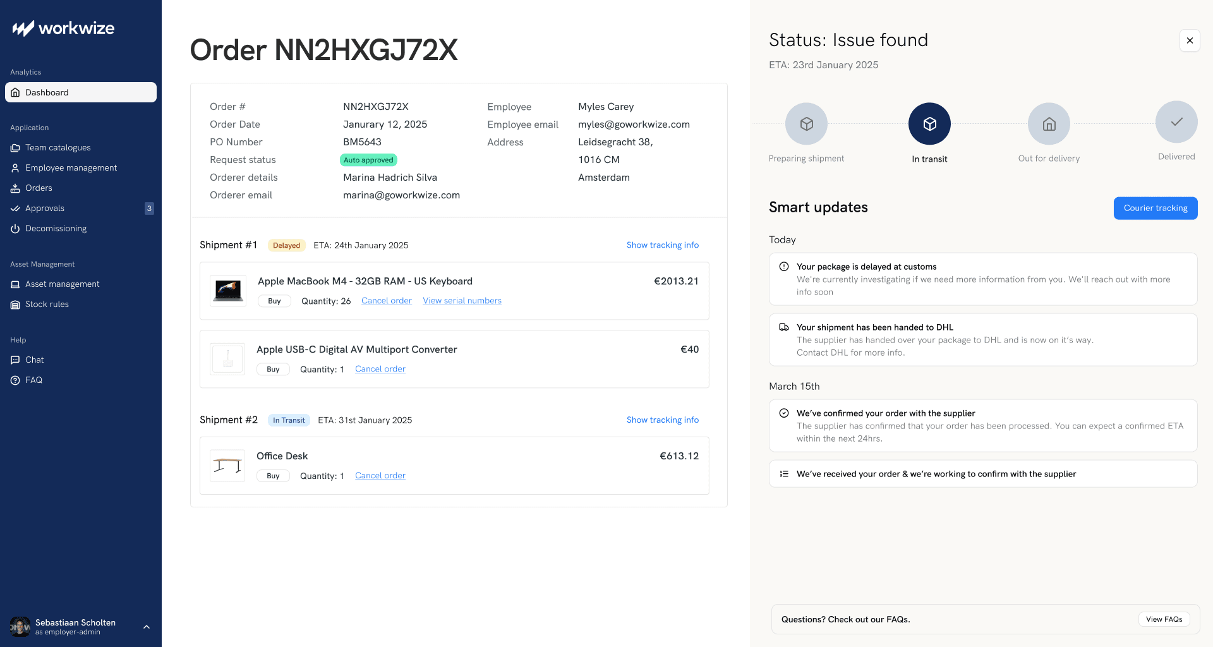Expand the Sebastiaan Scholten user menu
The image size is (1213, 647).
[147, 627]
